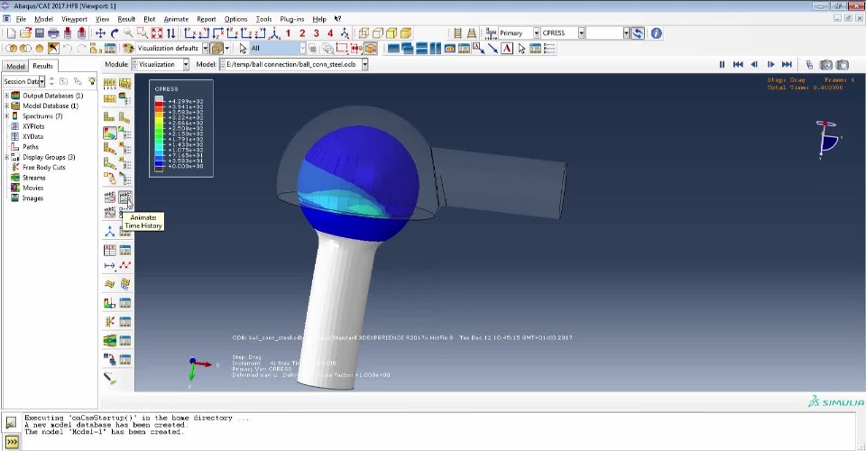Click the XY Data creation icon
This screenshot has width=866, height=451.
click(110, 250)
